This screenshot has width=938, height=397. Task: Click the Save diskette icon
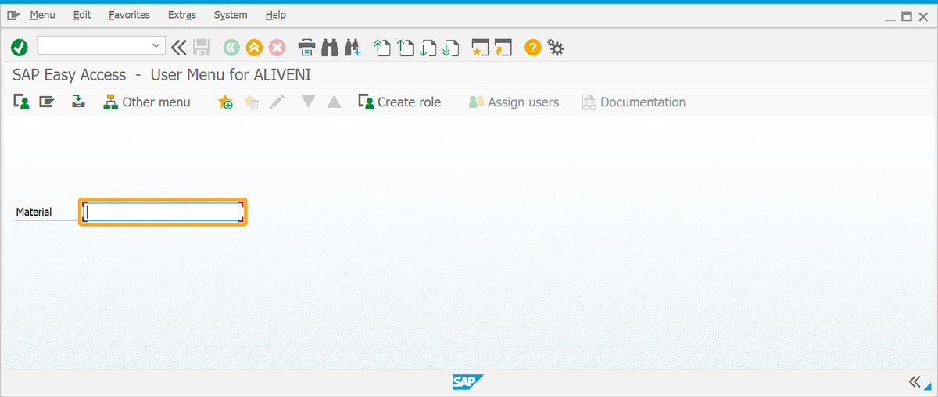point(202,48)
